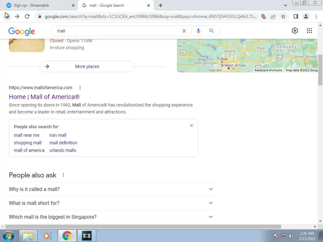This screenshot has height=242, width=323.
Task: Go back using the browser back arrow
Action: point(7,16)
